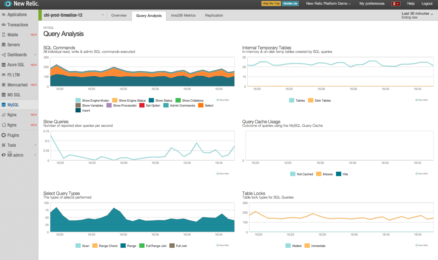Viewport: 438px width, 260px height.
Task: Toggle the Show Status legend swatch
Action: click(x=151, y=100)
